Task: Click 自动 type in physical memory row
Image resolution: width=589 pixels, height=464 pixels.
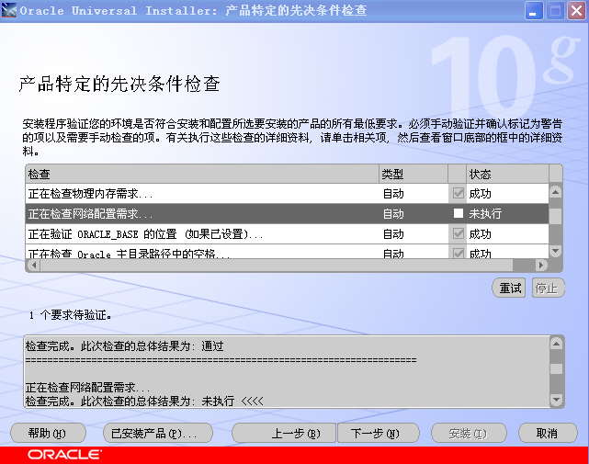Action: pos(393,194)
